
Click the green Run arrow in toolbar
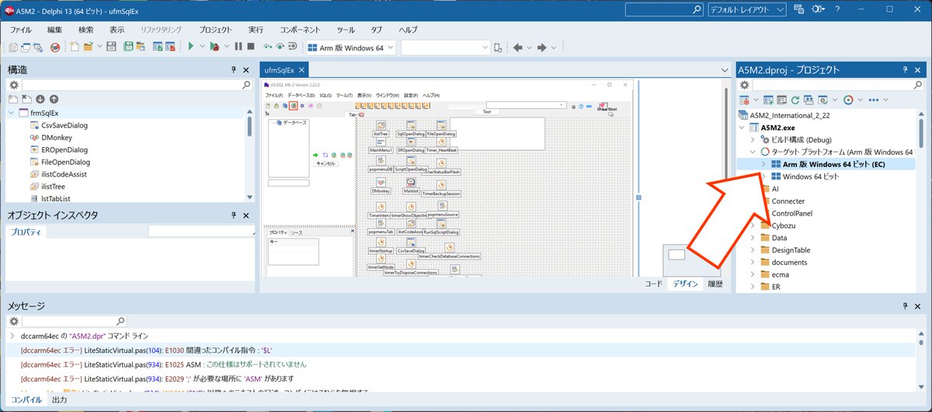point(191,47)
